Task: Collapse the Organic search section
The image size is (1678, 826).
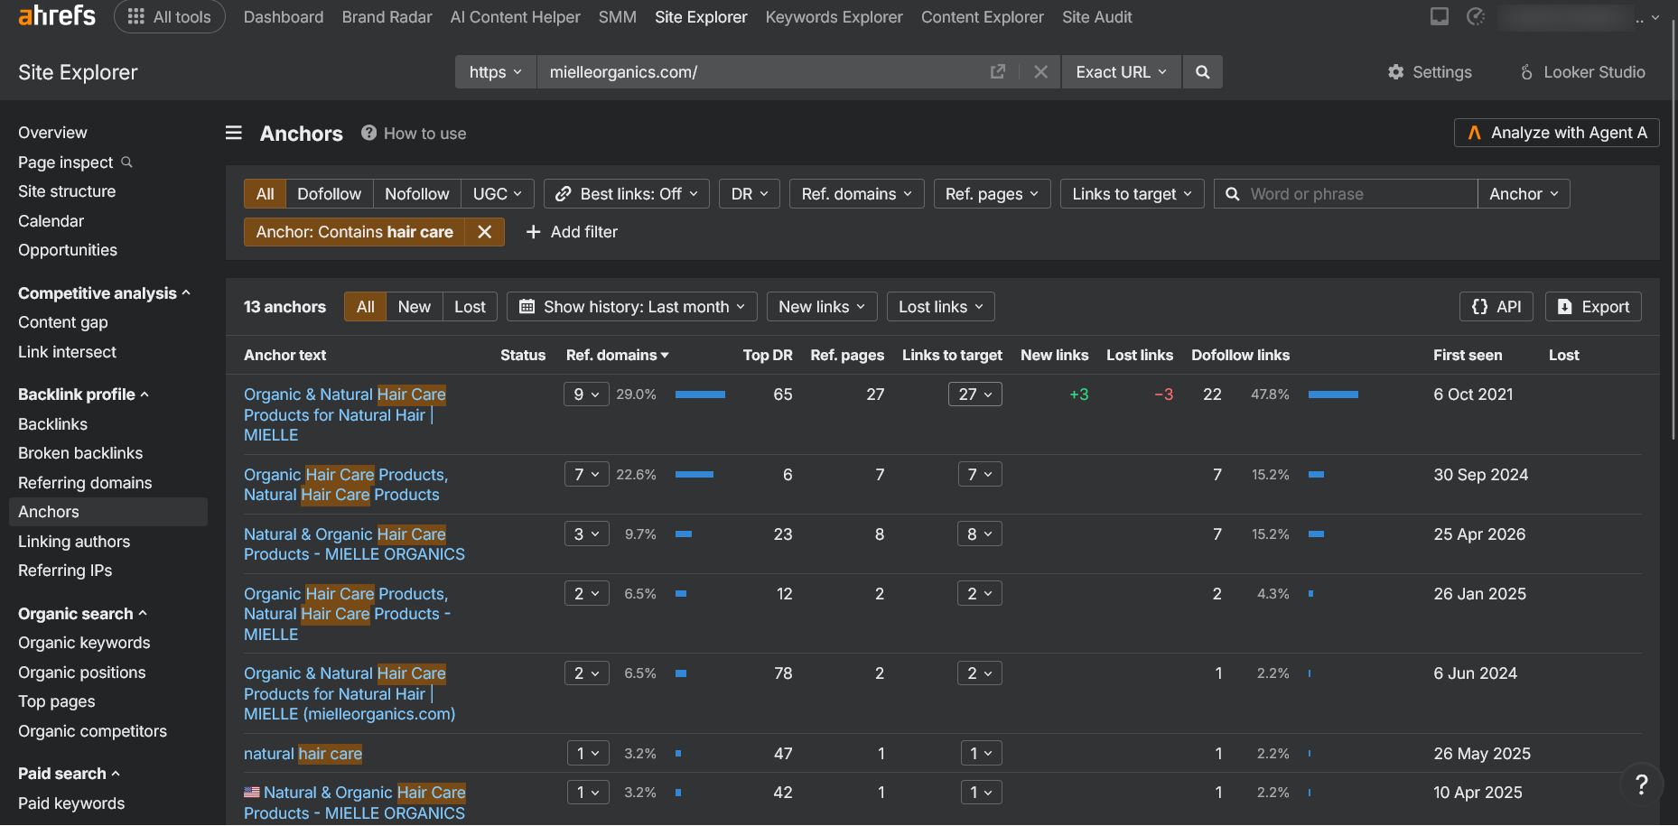Action: [x=82, y=614]
